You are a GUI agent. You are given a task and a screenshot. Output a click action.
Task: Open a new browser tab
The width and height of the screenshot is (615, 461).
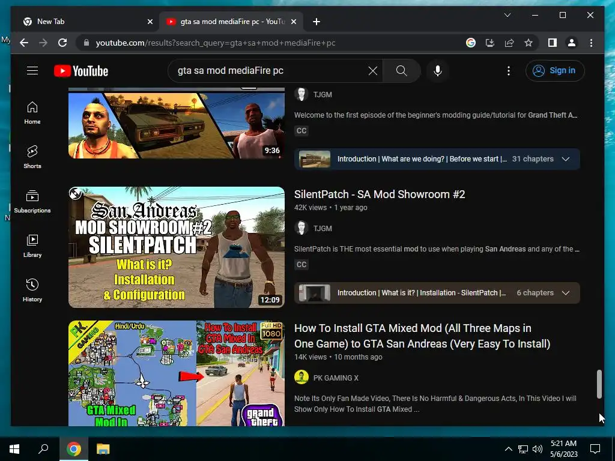(317, 22)
